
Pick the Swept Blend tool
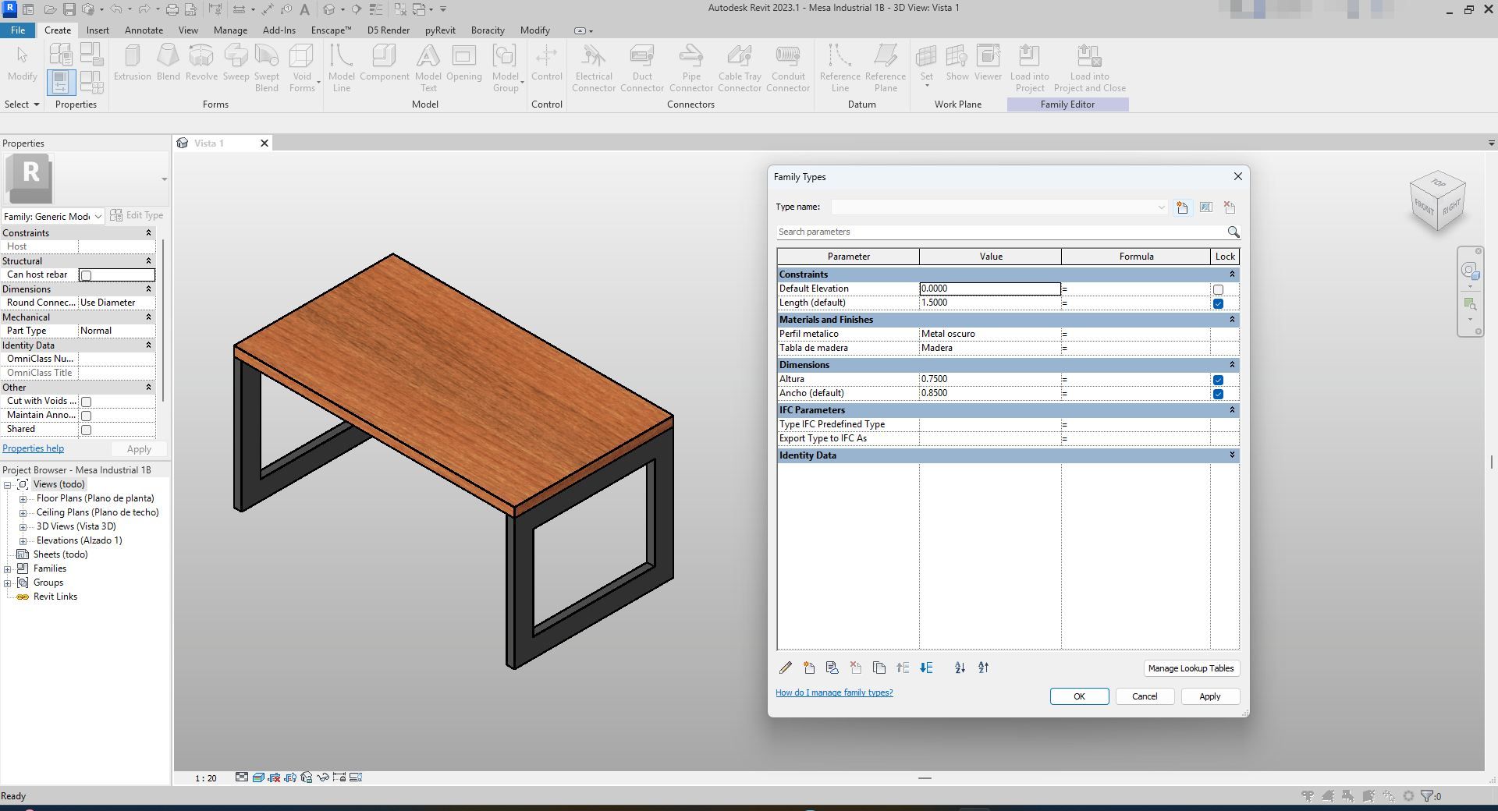(267, 68)
